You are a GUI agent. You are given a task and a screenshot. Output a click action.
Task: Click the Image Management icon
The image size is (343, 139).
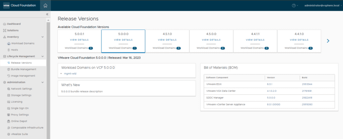(9, 76)
